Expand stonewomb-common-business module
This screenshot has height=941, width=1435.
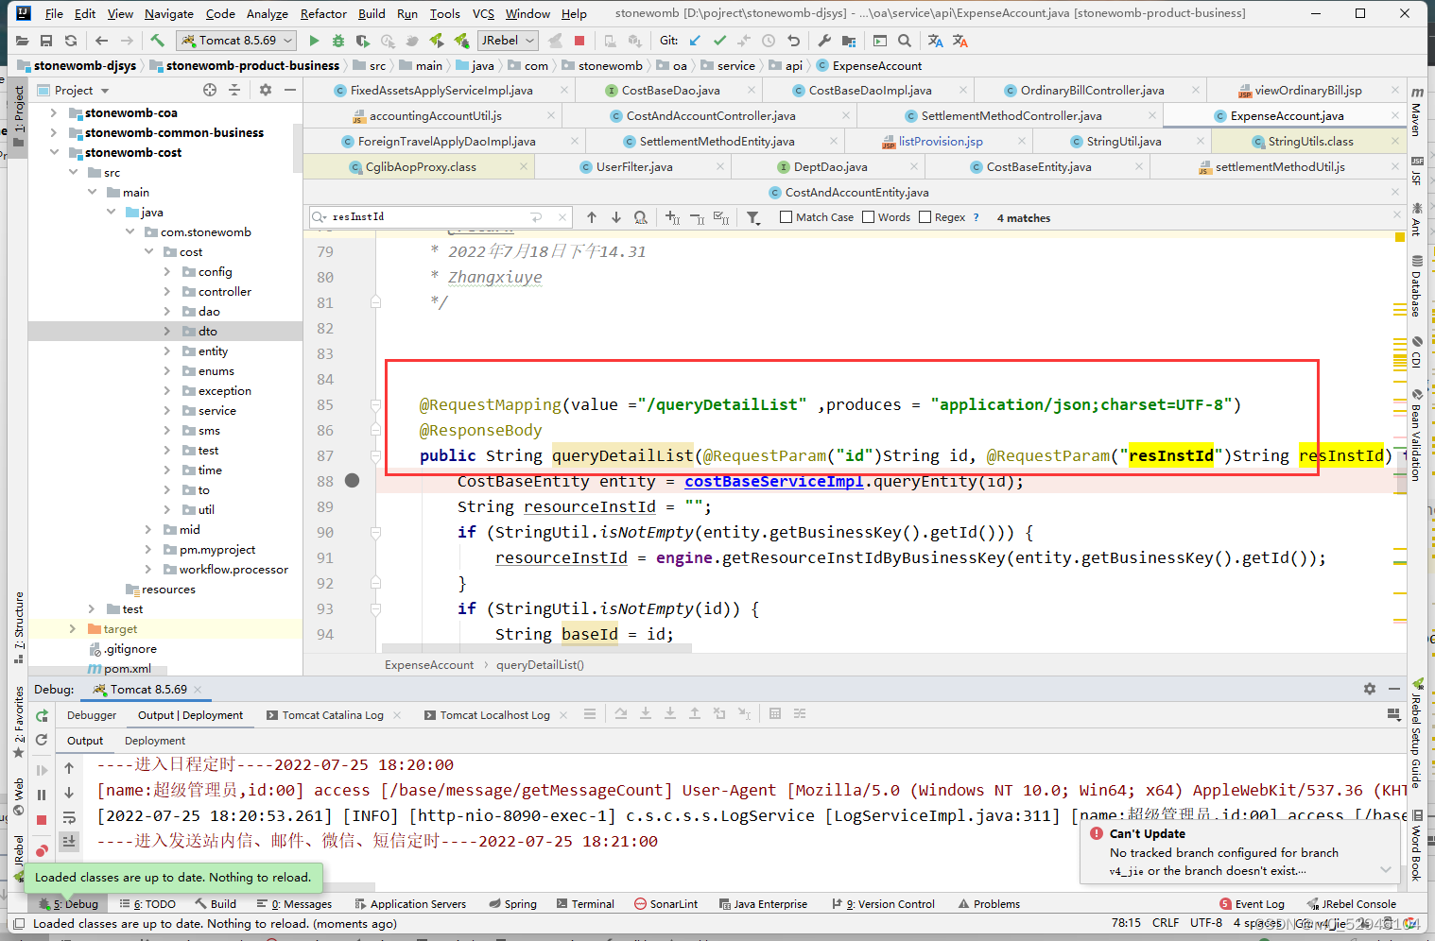click(x=54, y=132)
